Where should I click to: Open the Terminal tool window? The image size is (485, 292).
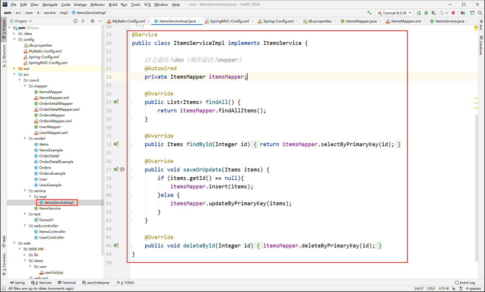coord(67,282)
